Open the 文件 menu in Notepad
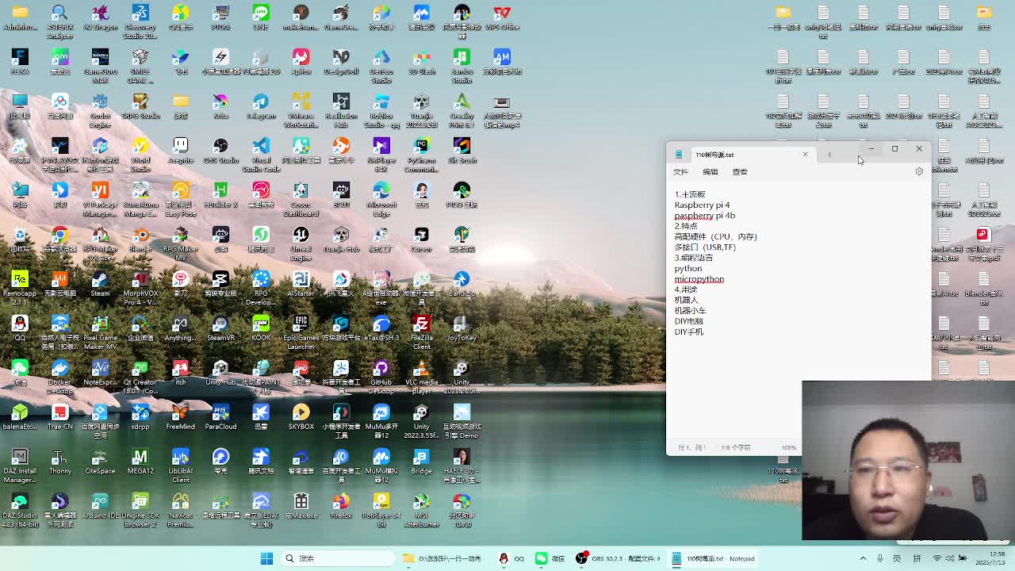Viewport: 1015px width, 571px height. pos(680,171)
